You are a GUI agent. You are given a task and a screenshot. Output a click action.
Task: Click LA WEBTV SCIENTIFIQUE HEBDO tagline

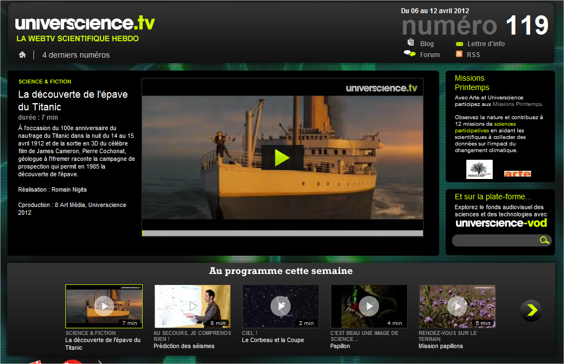coord(78,38)
